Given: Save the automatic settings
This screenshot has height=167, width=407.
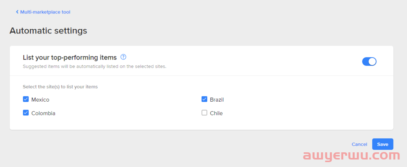Looking at the screenshot, I should (x=383, y=144).
